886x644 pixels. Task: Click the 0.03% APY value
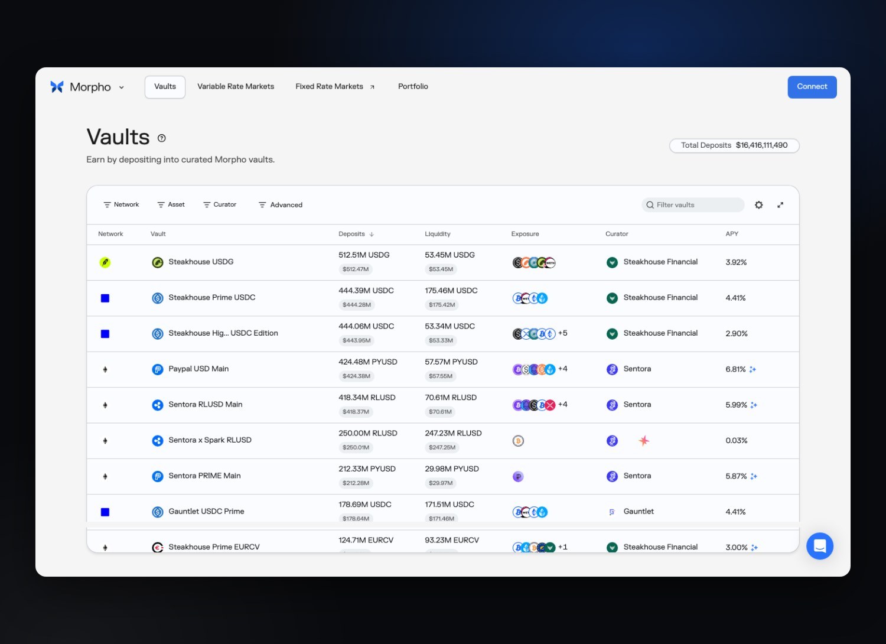click(737, 441)
